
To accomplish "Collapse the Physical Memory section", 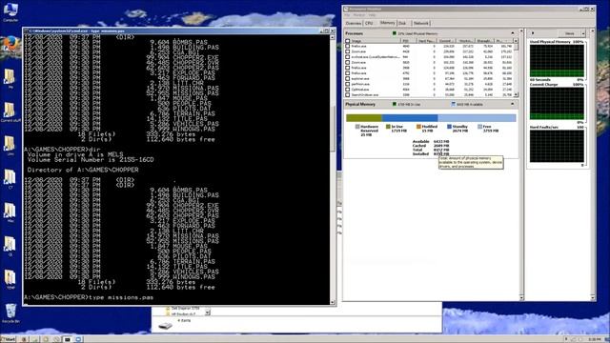I will [x=513, y=104].
